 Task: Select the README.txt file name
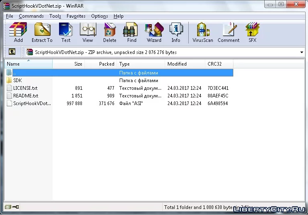[x=26, y=96]
